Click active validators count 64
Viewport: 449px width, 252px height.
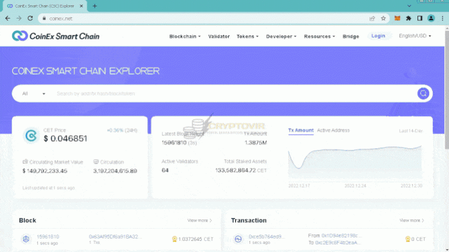165,170
